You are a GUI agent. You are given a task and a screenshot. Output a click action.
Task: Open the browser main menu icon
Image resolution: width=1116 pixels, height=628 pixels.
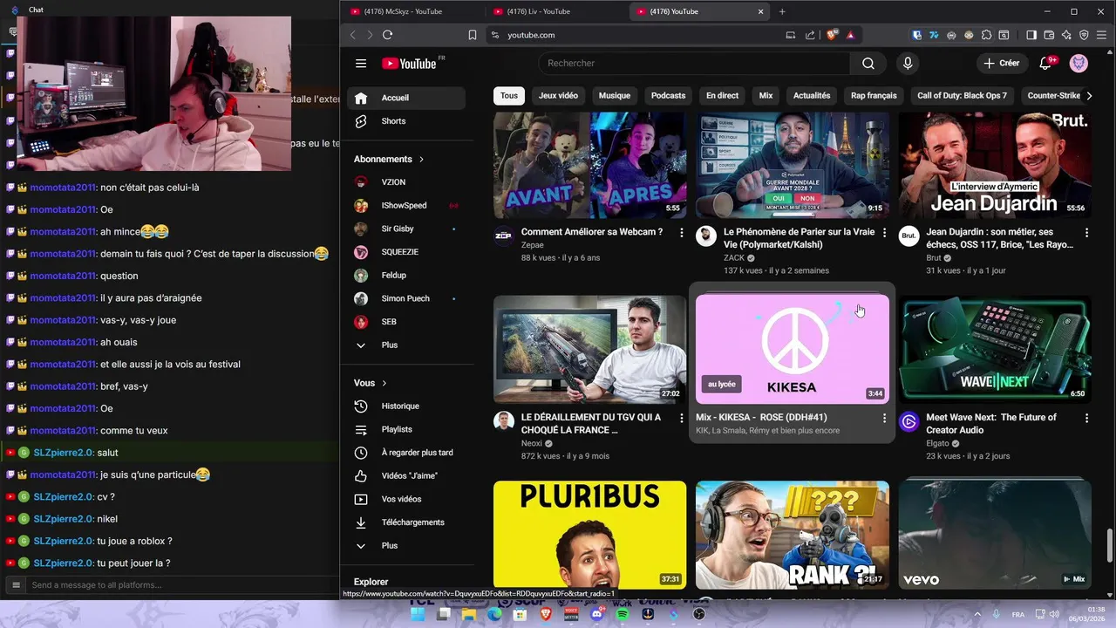point(1102,35)
